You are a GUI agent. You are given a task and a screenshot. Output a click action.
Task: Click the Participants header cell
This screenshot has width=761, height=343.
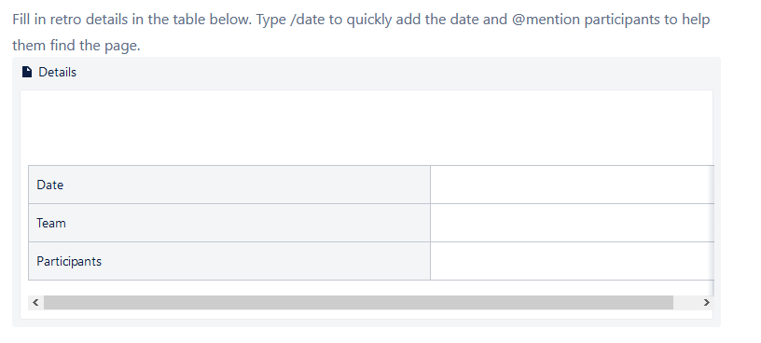pyautogui.click(x=229, y=261)
